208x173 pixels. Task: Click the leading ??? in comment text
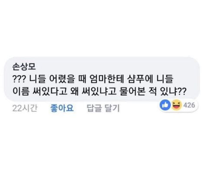pyautogui.click(x=19, y=79)
